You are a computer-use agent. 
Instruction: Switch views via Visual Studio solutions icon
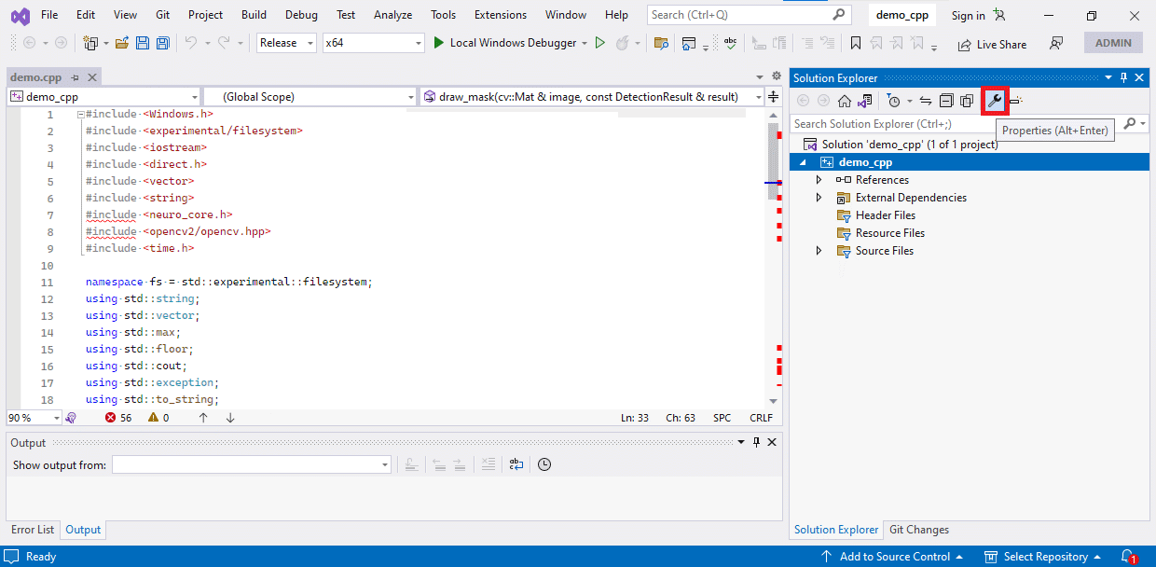point(865,101)
